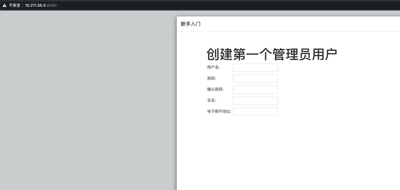Focus the 电子邮件地址 input field
The height and width of the screenshot is (190, 400).
point(255,111)
